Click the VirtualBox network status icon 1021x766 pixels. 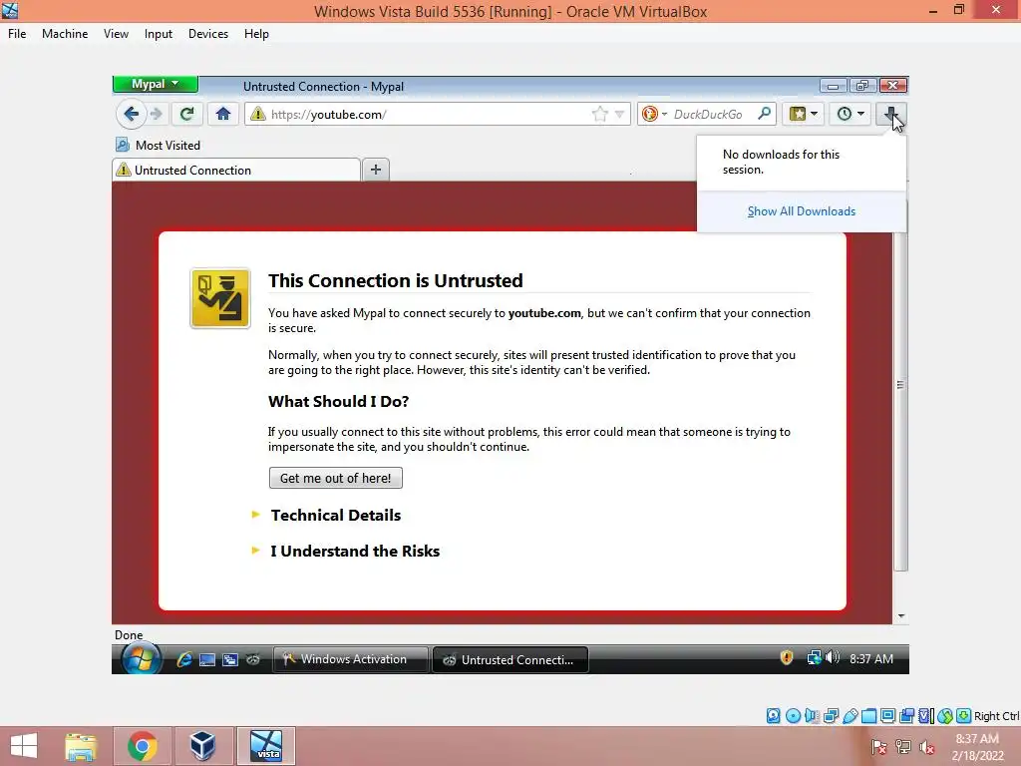(x=831, y=716)
